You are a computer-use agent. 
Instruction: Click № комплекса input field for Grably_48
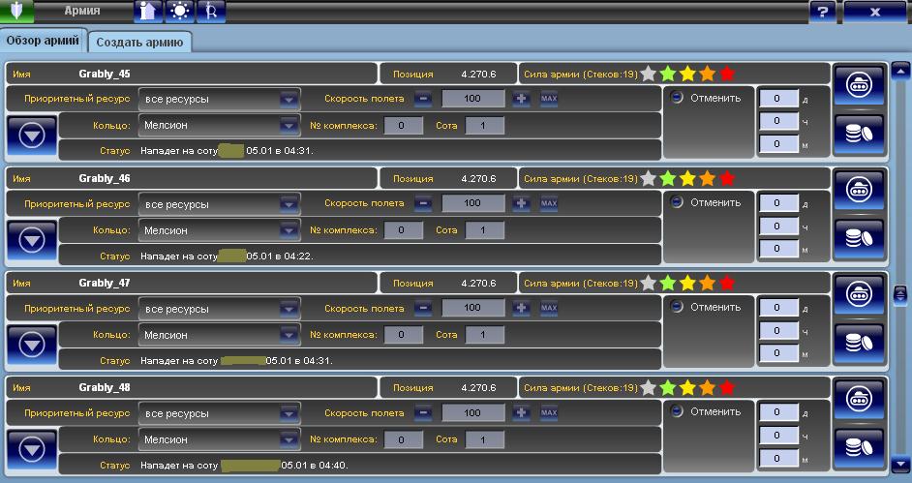[x=403, y=439]
